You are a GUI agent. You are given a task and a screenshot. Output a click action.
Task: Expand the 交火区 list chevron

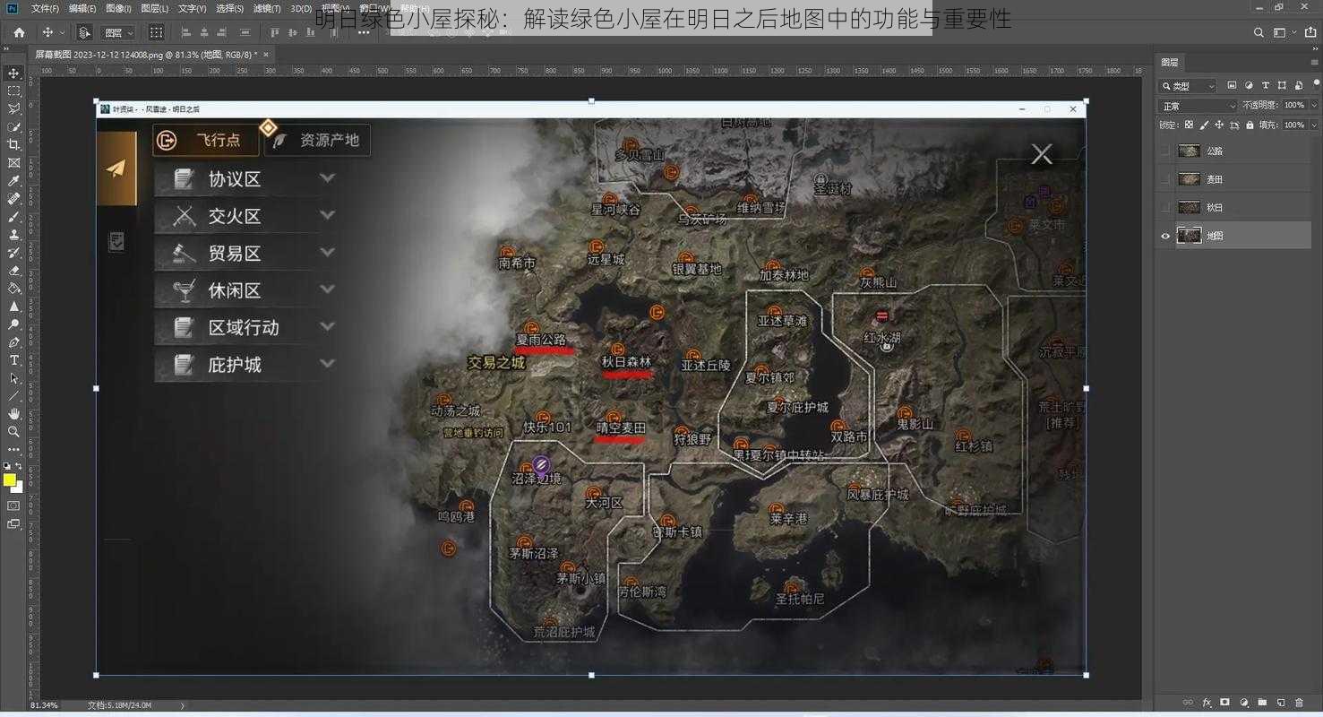click(x=327, y=215)
